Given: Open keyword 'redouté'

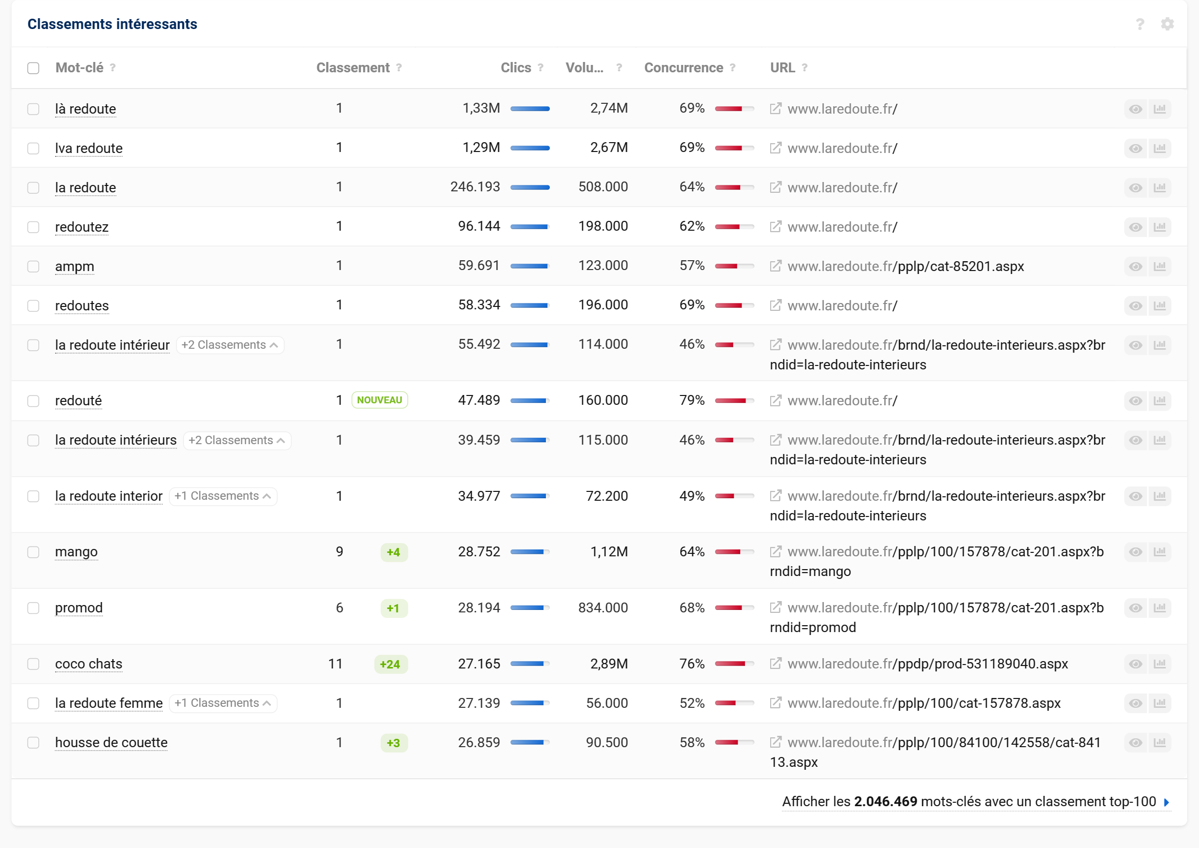Looking at the screenshot, I should tap(78, 400).
